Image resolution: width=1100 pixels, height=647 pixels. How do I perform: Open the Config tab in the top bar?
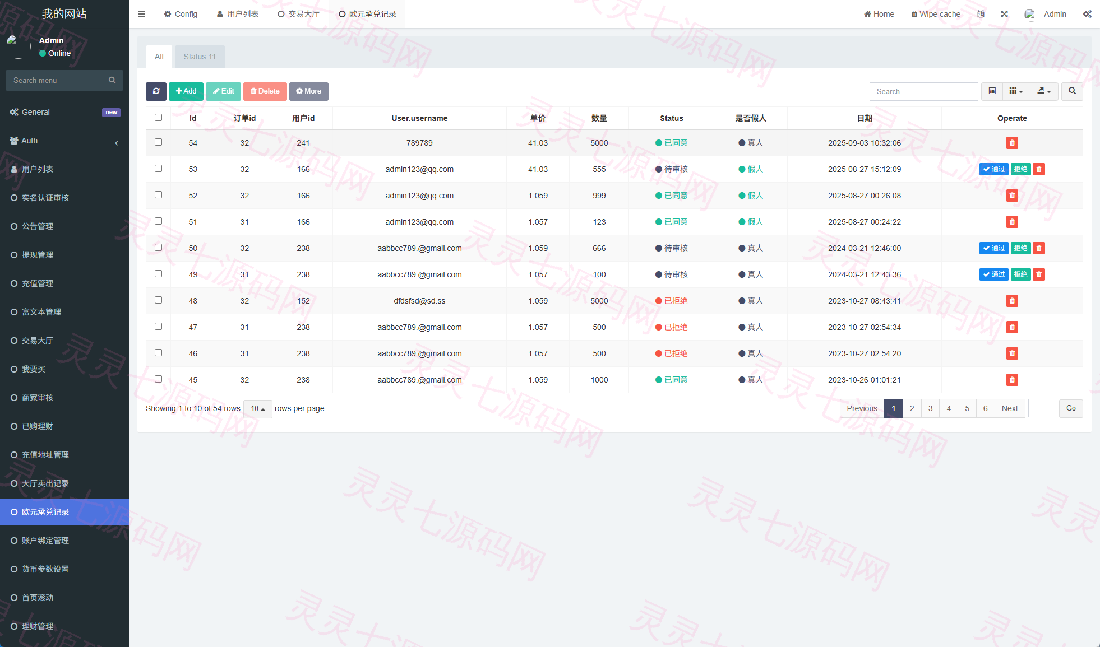[x=181, y=14]
